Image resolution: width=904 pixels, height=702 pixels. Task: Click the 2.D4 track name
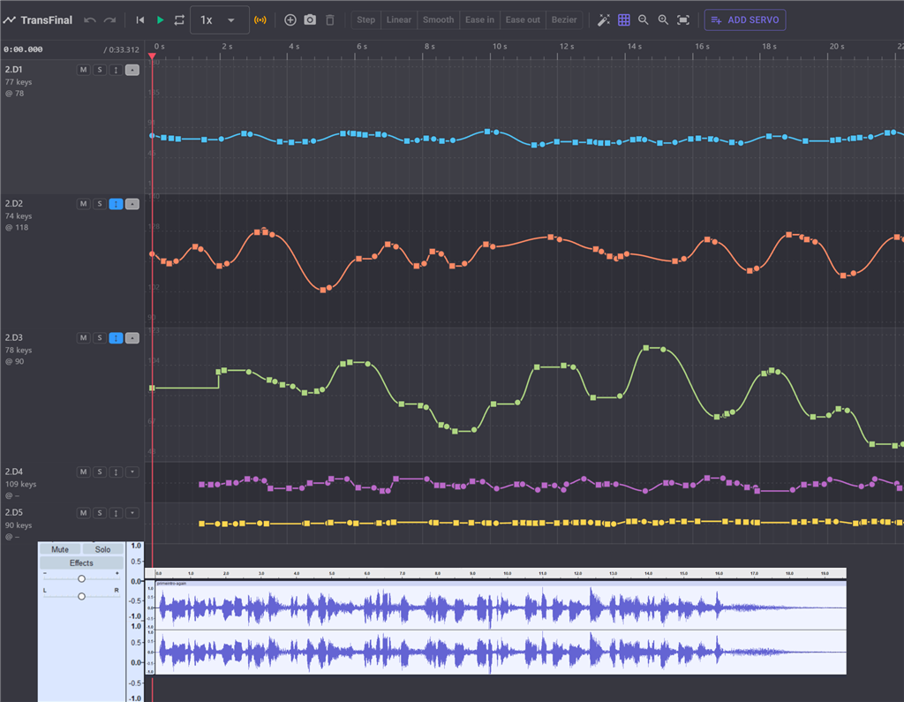[x=14, y=472]
